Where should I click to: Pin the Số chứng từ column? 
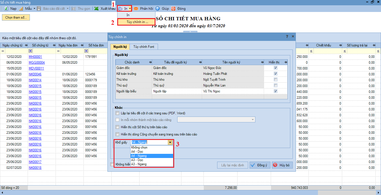[x=54, y=45]
